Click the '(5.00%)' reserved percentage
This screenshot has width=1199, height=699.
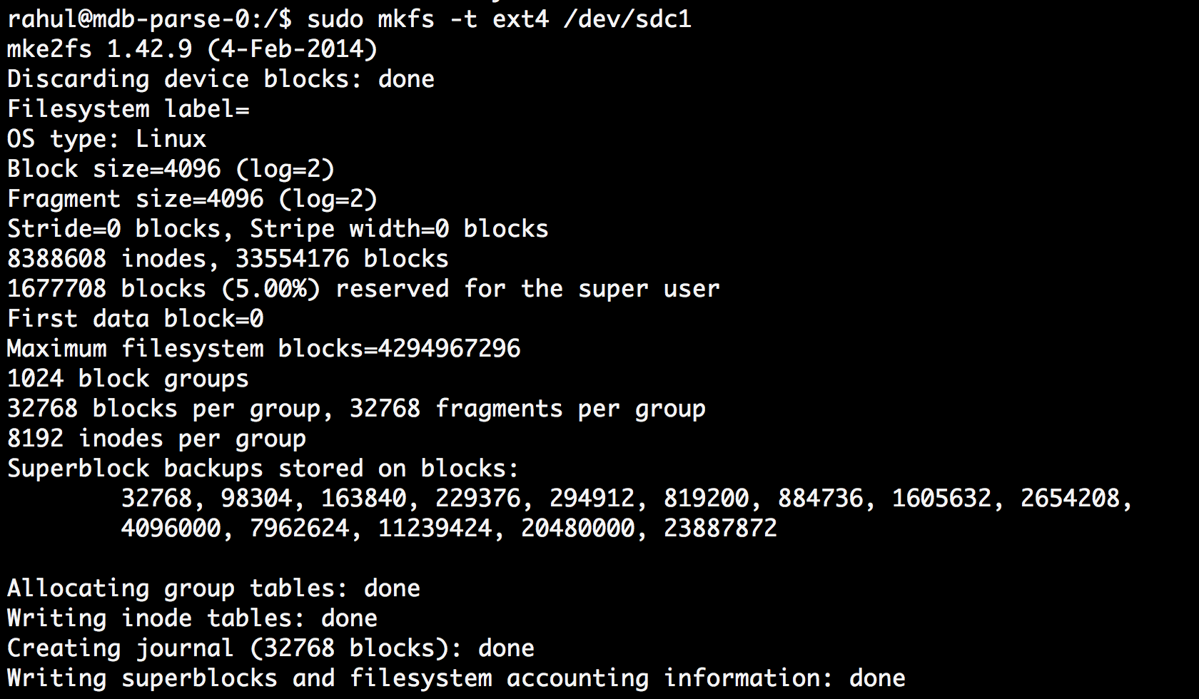pyautogui.click(x=270, y=289)
